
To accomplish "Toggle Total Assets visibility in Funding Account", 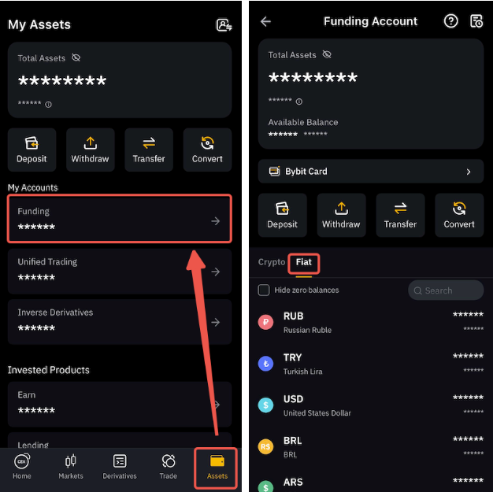I will click(327, 54).
